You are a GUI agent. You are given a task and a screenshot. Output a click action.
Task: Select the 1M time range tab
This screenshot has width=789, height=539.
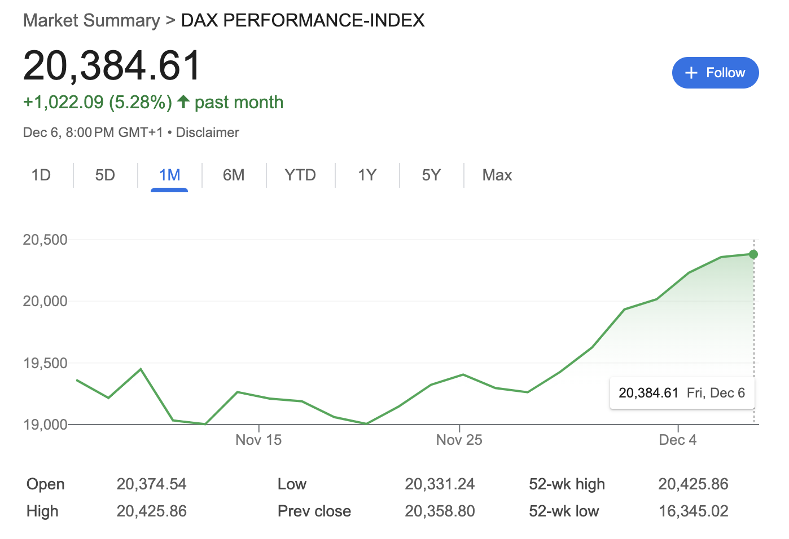click(169, 175)
